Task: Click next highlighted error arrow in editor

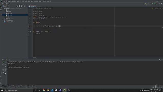Action: click(162, 8)
